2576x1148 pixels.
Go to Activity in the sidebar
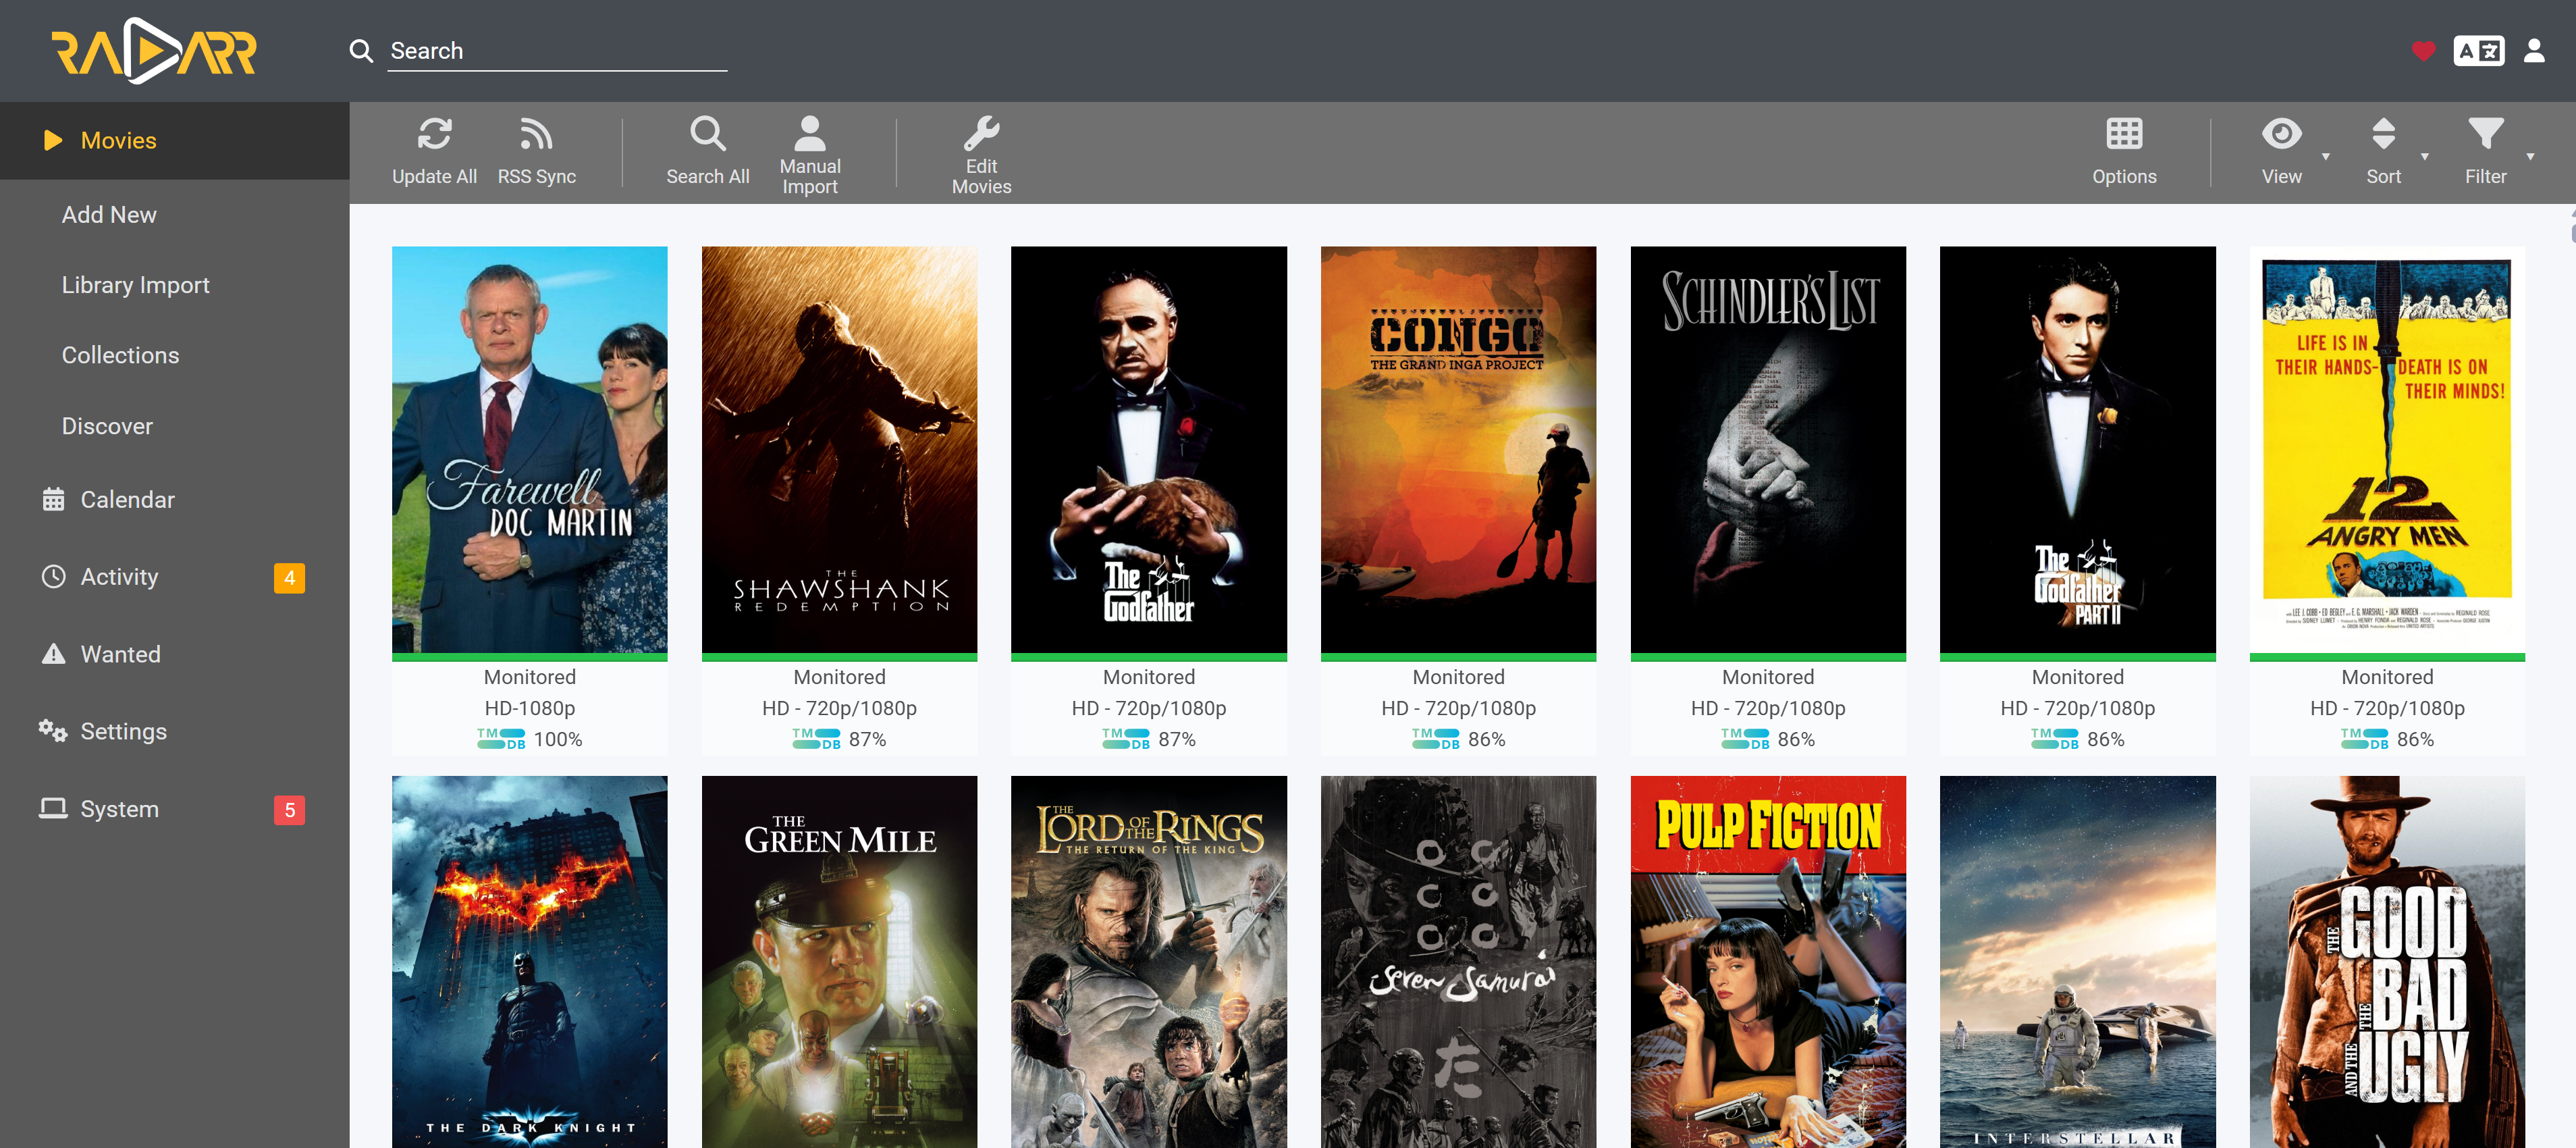tap(119, 577)
